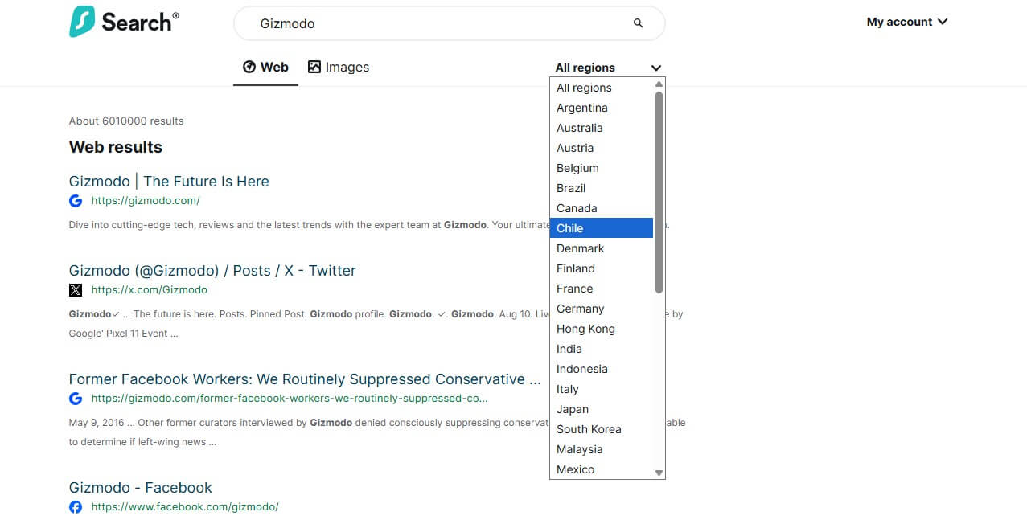
Task: Select South Korea from the region list
Action: click(602, 429)
